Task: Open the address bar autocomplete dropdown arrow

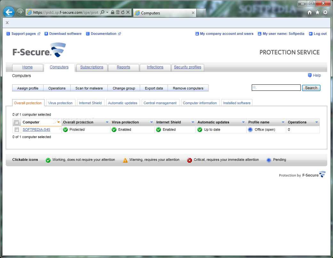Action: point(107,12)
